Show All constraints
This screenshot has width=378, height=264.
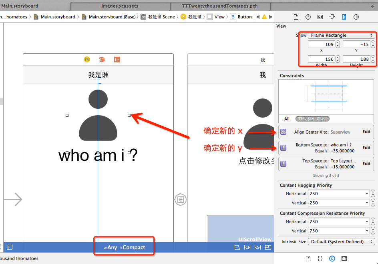tap(287, 119)
